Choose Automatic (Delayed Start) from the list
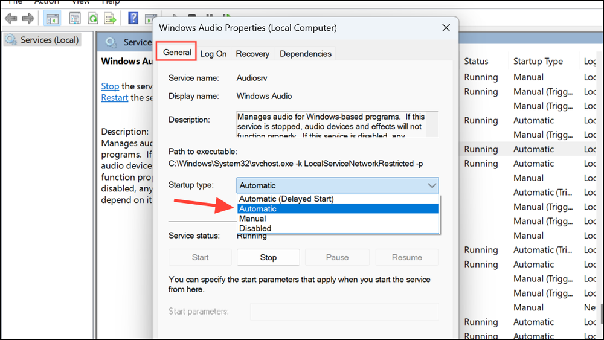The height and width of the screenshot is (340, 604). (338, 199)
